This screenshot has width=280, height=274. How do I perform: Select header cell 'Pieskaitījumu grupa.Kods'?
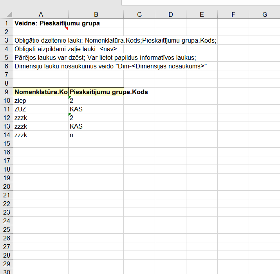(x=96, y=92)
